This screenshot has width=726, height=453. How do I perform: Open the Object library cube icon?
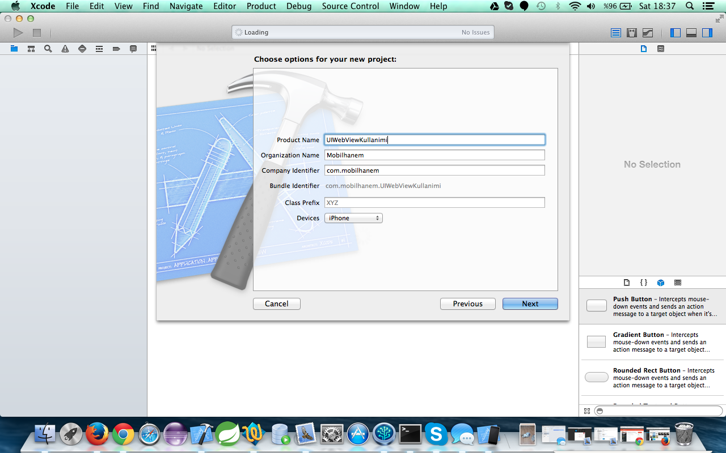click(661, 283)
